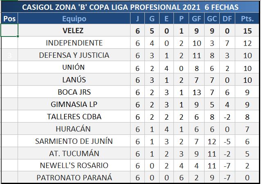This screenshot has width=261, height=184.
Task: Click the DEFENSA Y JUSTICIA cell
Action: 74,55
